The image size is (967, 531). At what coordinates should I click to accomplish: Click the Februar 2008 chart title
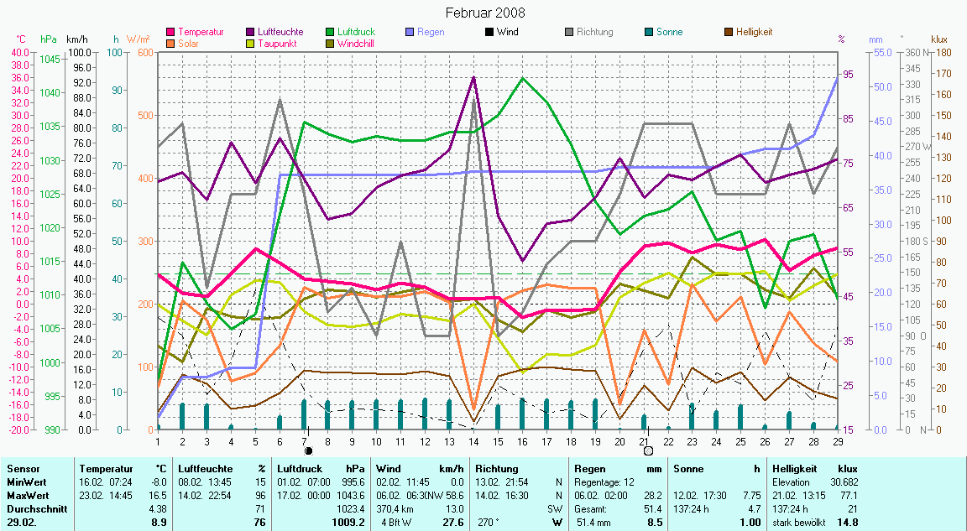pos(485,13)
